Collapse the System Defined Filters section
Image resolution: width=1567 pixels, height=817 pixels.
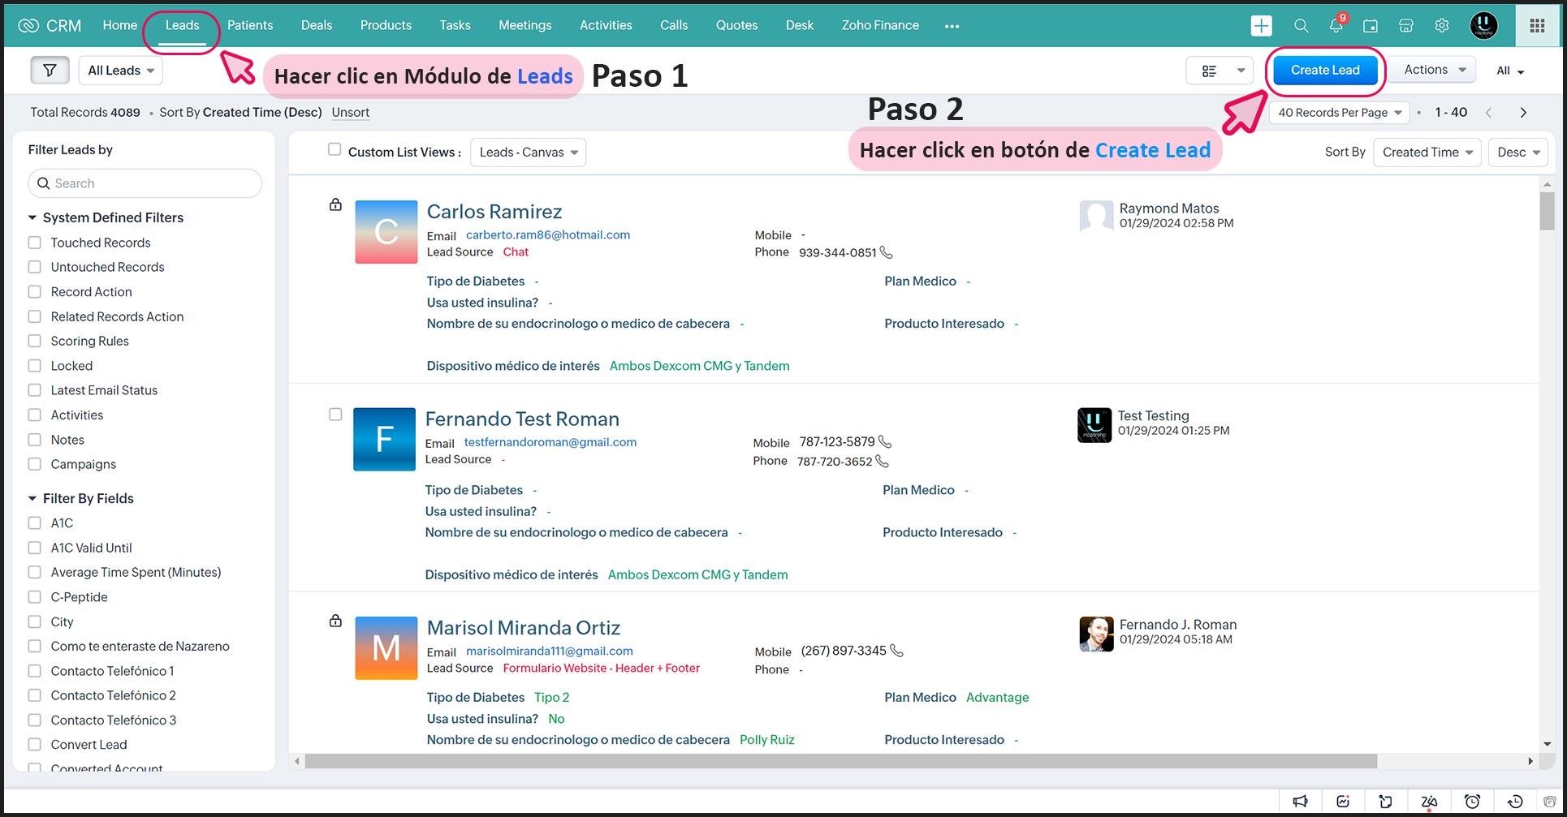click(x=32, y=217)
